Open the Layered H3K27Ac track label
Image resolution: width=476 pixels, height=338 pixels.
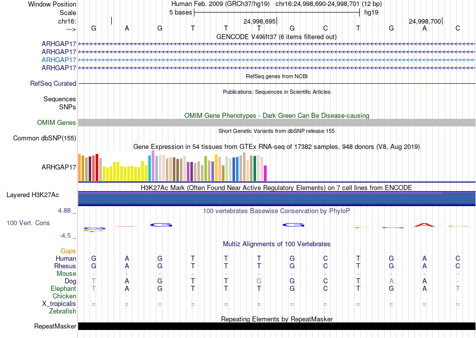[x=33, y=195]
